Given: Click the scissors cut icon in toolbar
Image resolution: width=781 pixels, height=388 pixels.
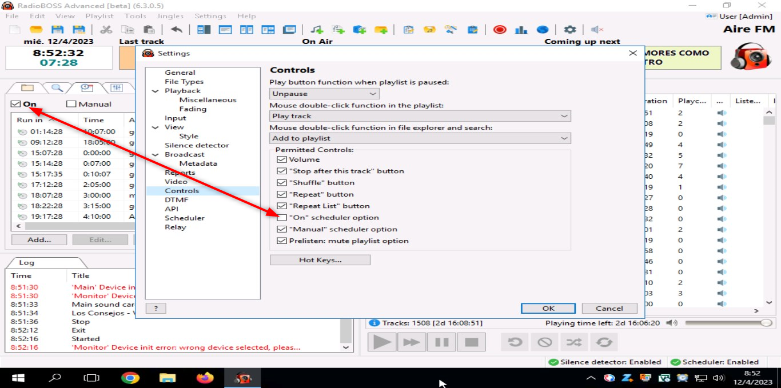Looking at the screenshot, I should (106, 30).
